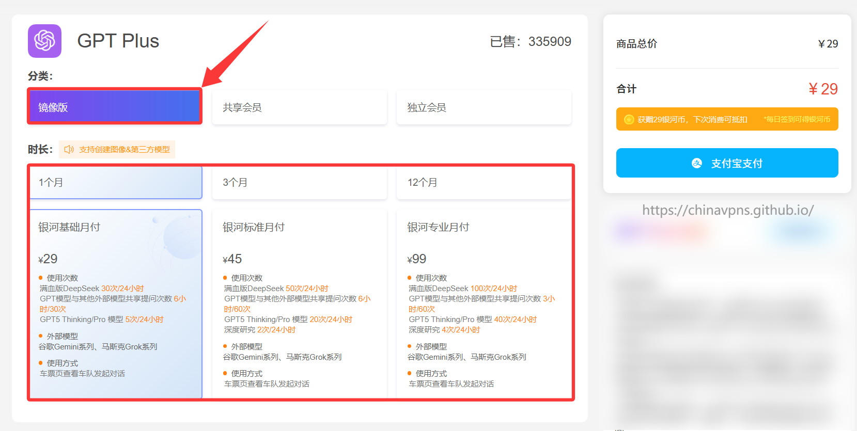Click 分类: label
This screenshot has width=857, height=431.
tap(40, 76)
